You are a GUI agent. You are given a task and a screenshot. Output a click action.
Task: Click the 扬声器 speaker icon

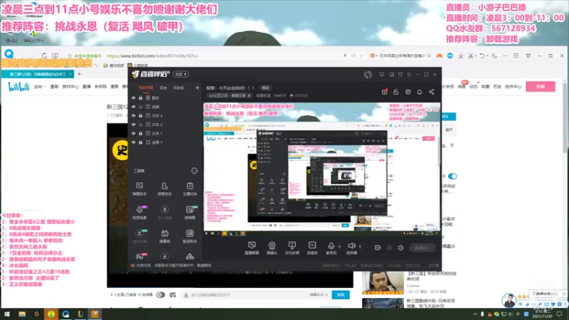[x=351, y=246]
